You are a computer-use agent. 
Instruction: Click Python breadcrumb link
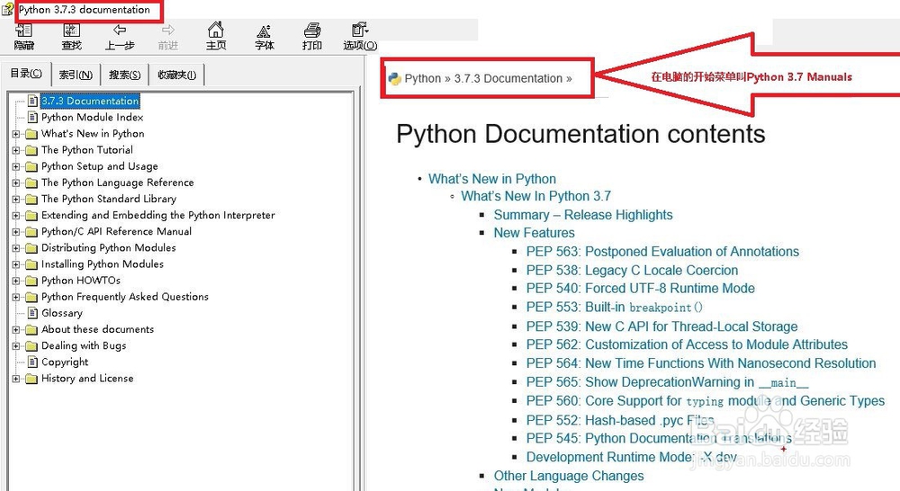coord(422,78)
